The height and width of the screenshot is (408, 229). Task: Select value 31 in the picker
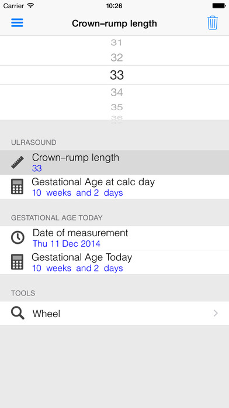(x=116, y=42)
